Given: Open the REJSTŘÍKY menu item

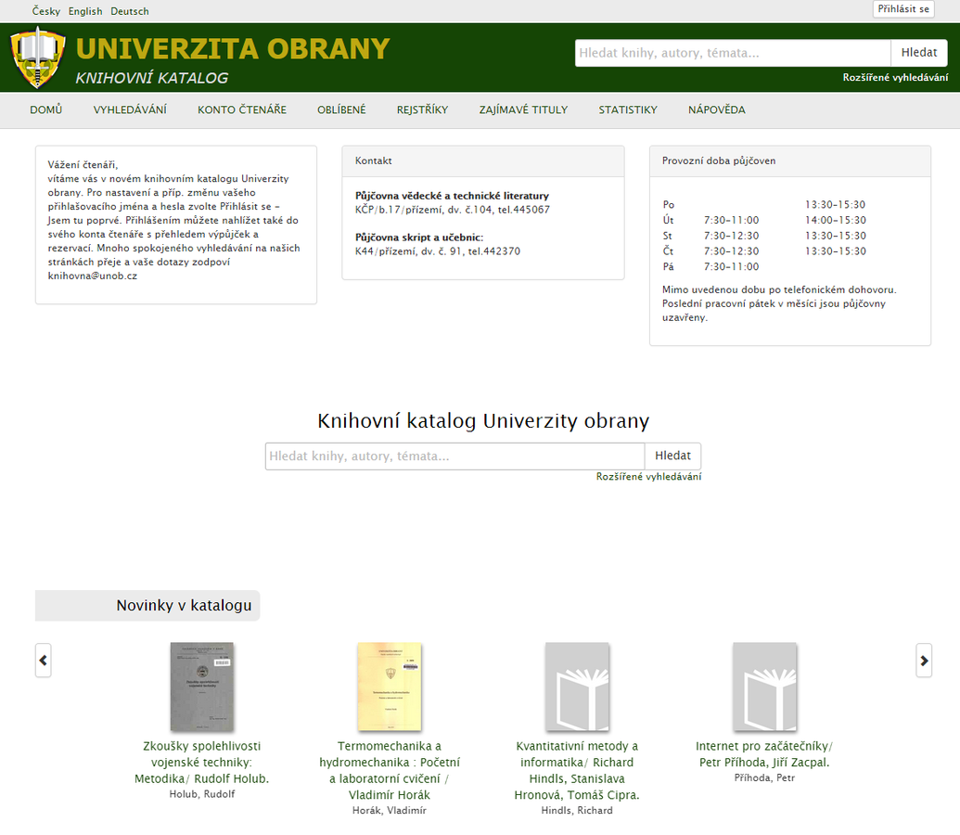Looking at the screenshot, I should [422, 109].
